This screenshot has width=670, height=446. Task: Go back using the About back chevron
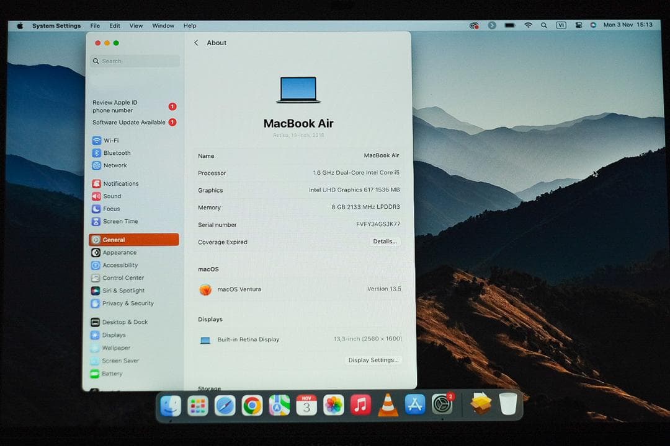tap(197, 43)
